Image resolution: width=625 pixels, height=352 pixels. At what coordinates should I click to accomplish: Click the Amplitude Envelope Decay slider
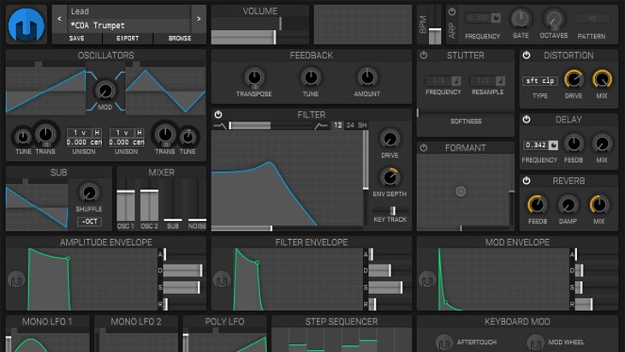[185, 271]
